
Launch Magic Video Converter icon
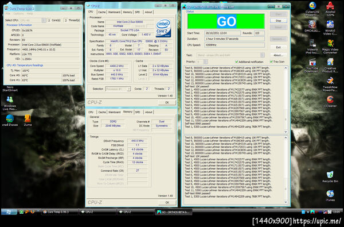(330, 47)
